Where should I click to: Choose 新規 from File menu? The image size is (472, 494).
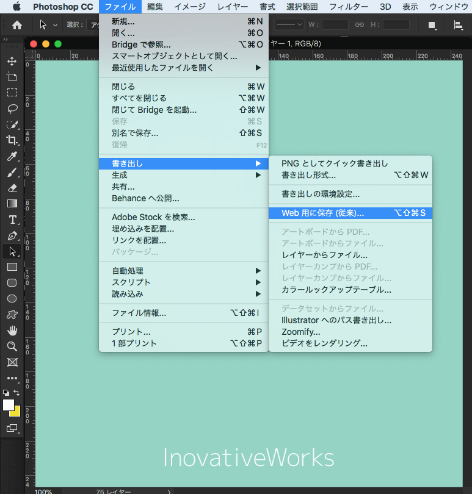pos(184,22)
